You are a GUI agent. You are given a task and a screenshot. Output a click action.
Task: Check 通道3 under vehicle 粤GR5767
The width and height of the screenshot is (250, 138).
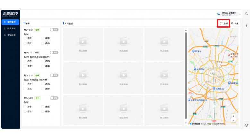point(25,89)
